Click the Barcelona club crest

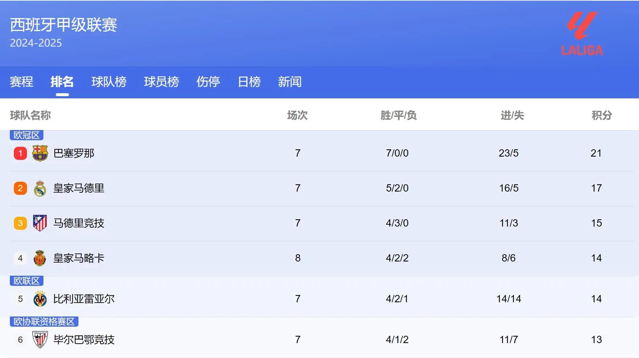40,153
